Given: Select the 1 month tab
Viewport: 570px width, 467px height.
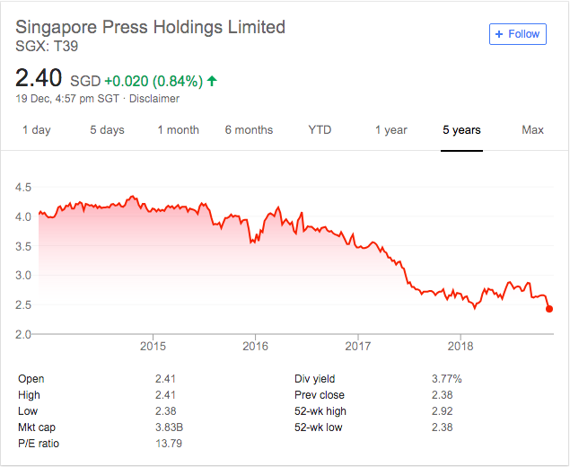Looking at the screenshot, I should (x=178, y=130).
